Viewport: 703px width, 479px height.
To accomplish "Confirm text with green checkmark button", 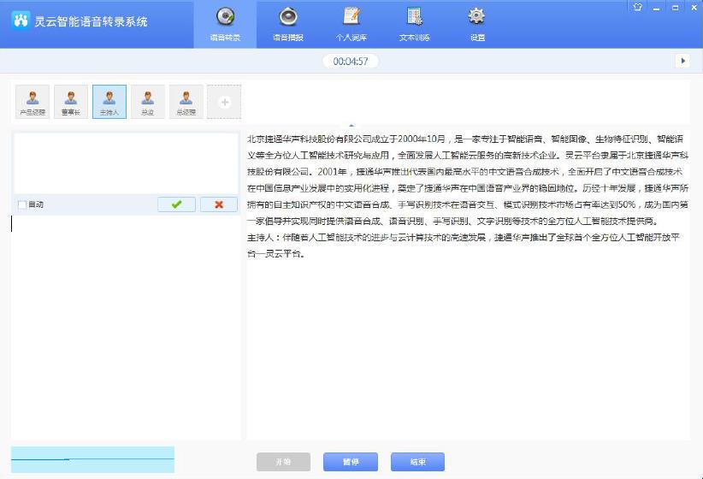I will tap(176, 204).
